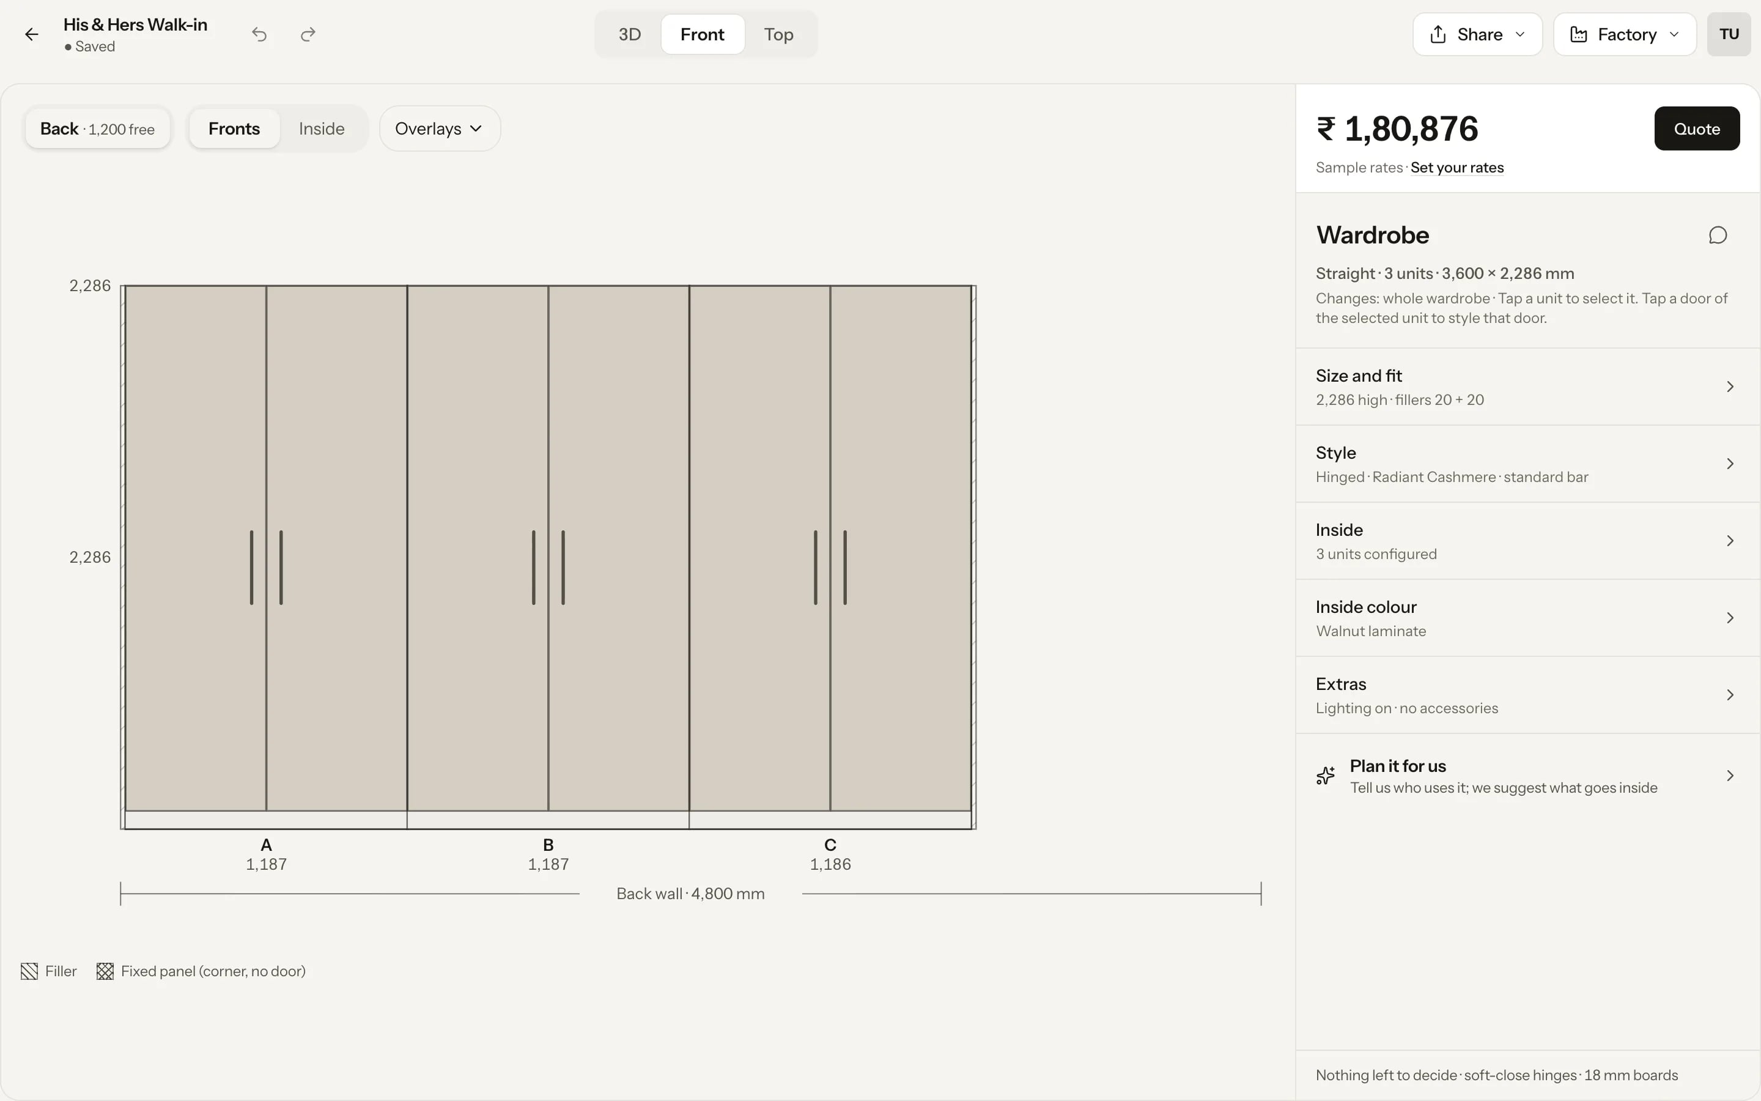
Task: Select wardrobe unit C left door
Action: click(759, 547)
